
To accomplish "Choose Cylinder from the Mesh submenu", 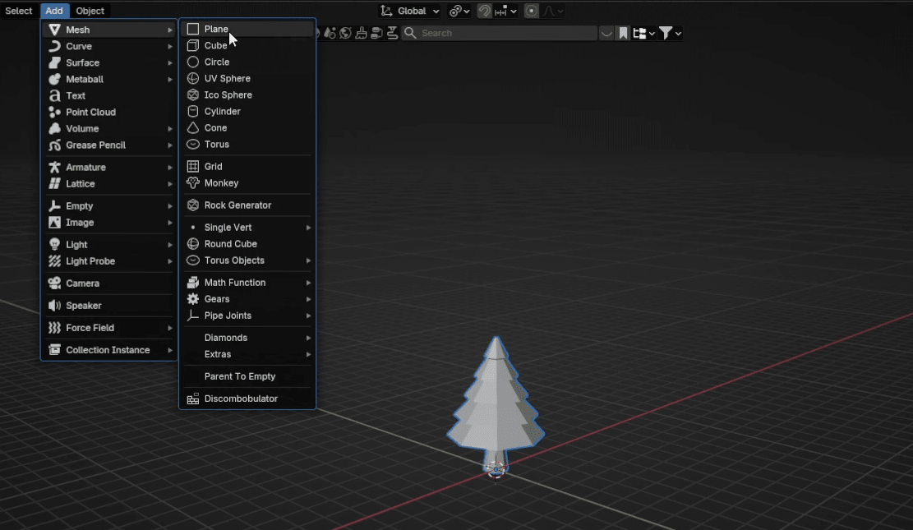I will click(x=222, y=112).
